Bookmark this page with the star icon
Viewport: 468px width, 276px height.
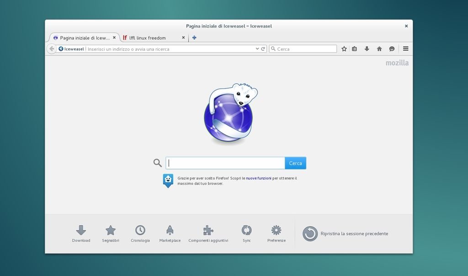tap(344, 48)
